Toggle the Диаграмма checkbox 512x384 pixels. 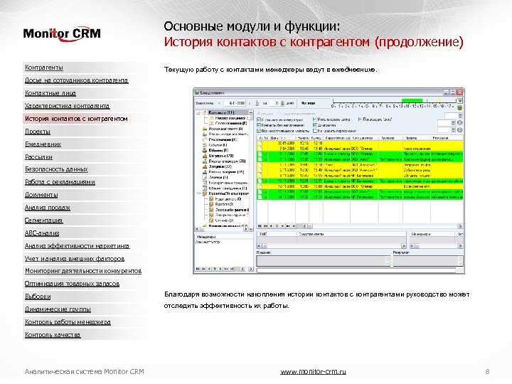point(315,125)
